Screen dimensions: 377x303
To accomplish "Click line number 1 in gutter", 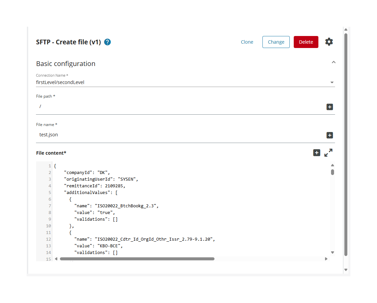I will 50,166.
